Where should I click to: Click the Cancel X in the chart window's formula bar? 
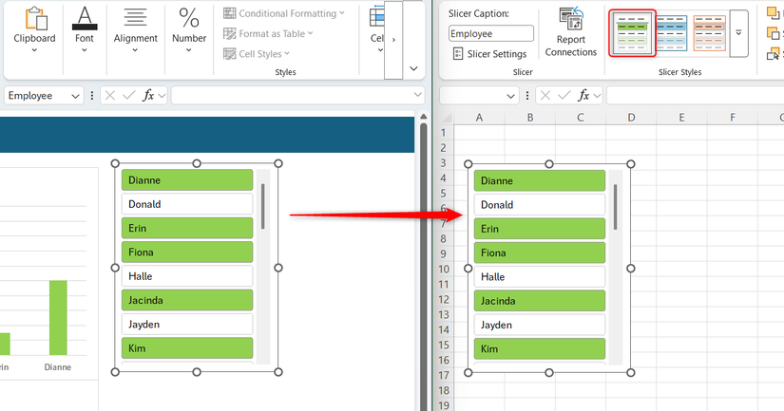(x=110, y=95)
